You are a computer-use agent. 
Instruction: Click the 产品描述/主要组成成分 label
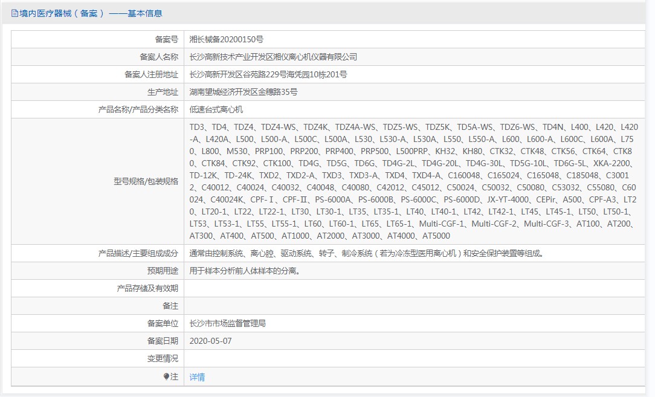point(138,253)
